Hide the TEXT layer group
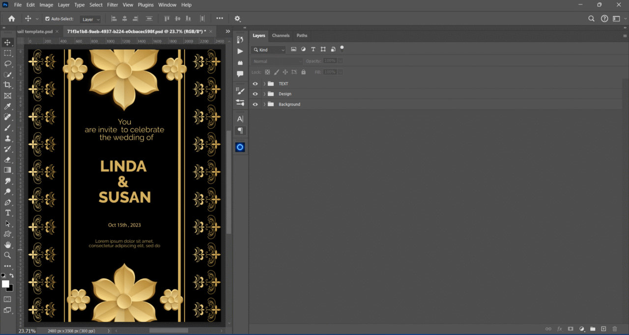This screenshot has width=629, height=335. [255, 84]
